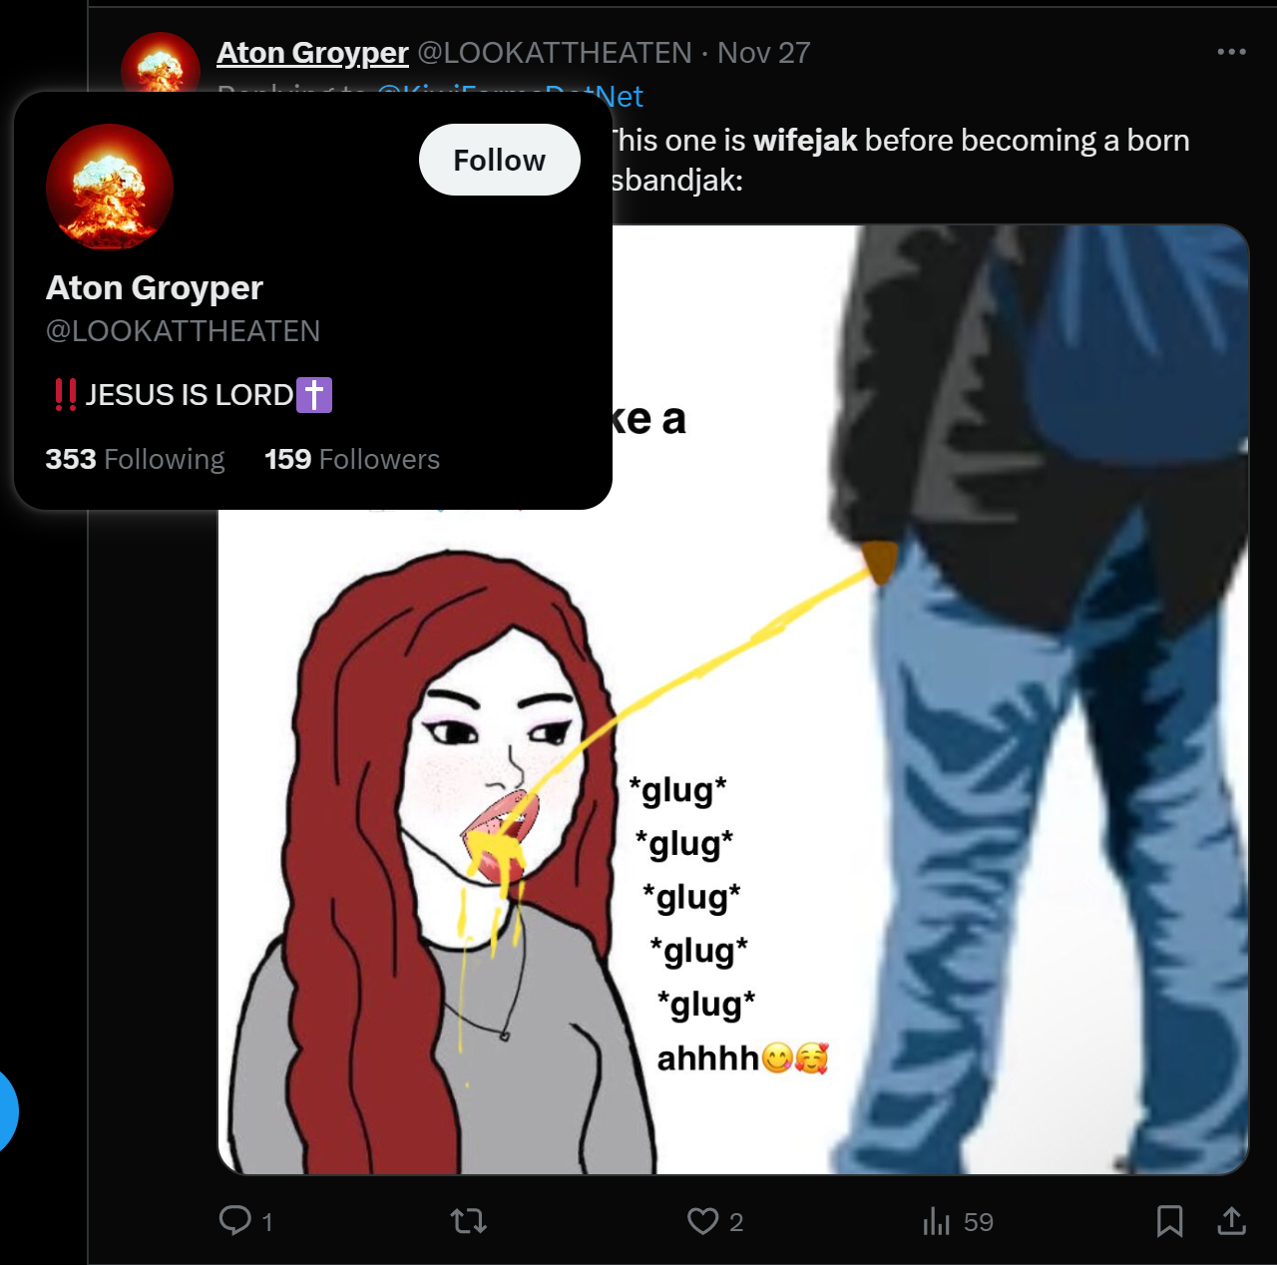The width and height of the screenshot is (1277, 1265).
Task: Bookmark the tweet with the bookmark icon
Action: (1169, 1221)
